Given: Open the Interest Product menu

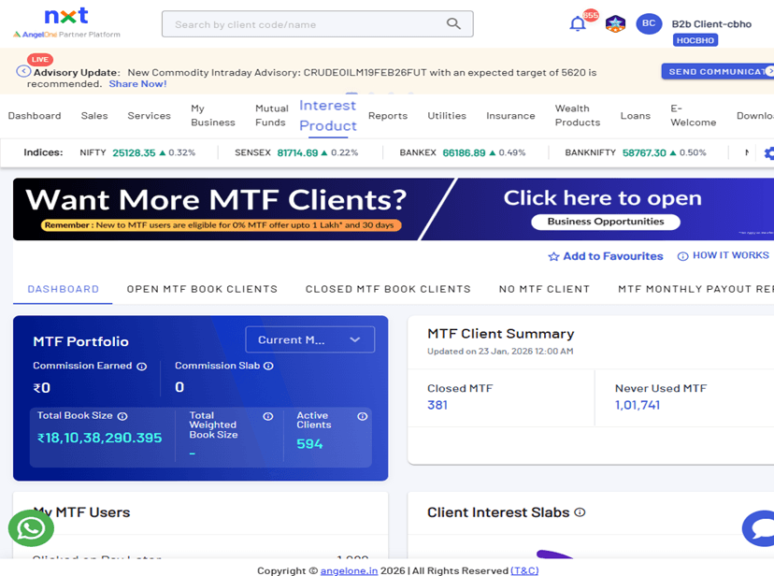Looking at the screenshot, I should tap(328, 116).
